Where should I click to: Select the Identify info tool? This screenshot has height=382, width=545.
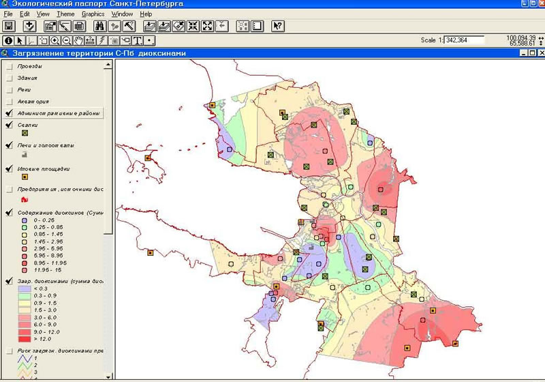(x=8, y=41)
